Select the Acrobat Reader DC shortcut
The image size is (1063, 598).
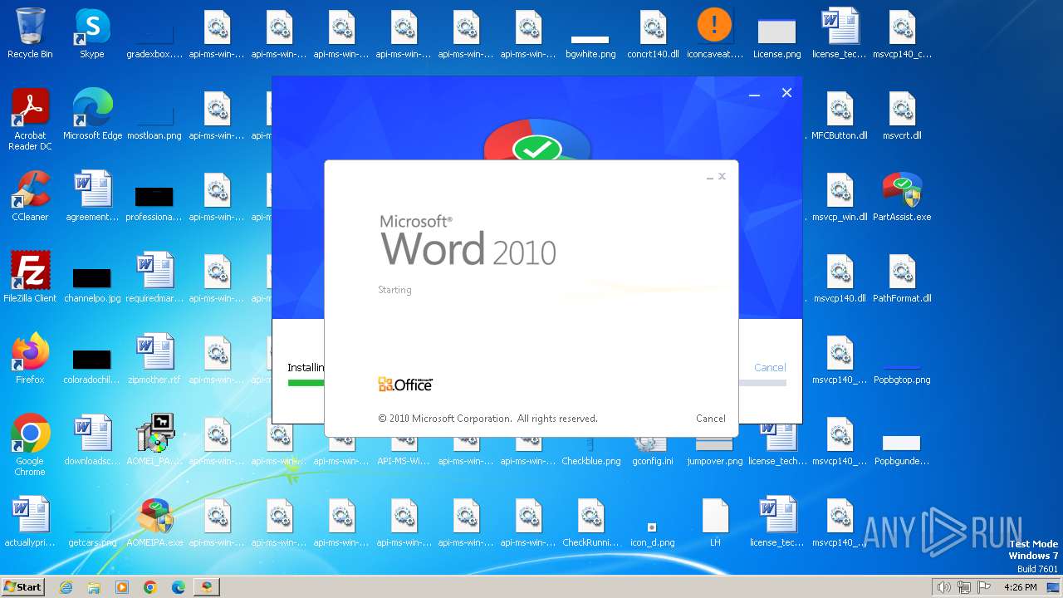30,120
